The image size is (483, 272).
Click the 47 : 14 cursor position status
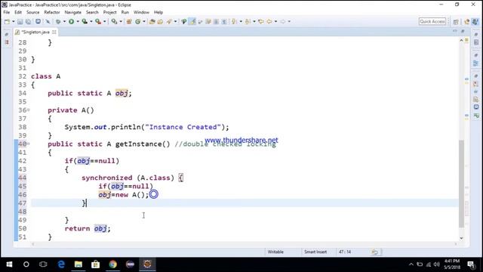pyautogui.click(x=345, y=252)
